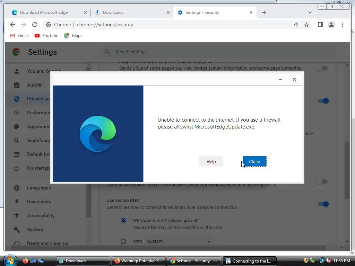Click the settings page vertical scrollbar
Viewport: 355px width, 266px height.
click(x=347, y=170)
